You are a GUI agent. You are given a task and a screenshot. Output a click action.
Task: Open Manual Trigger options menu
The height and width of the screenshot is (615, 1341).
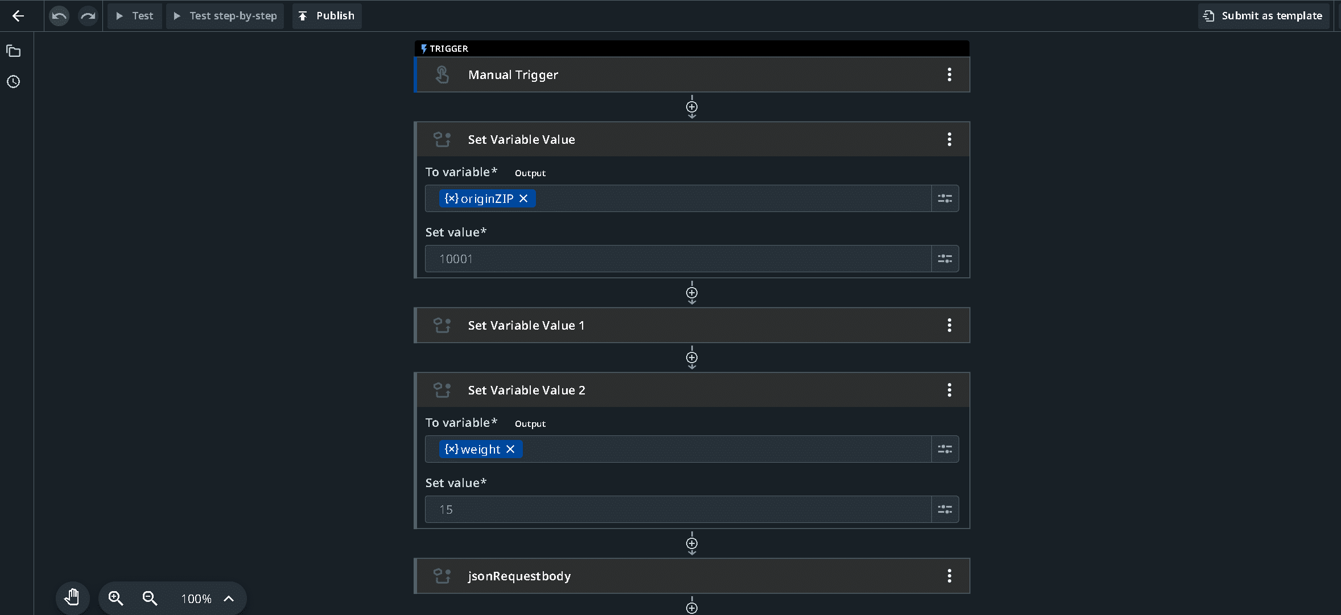click(x=950, y=74)
